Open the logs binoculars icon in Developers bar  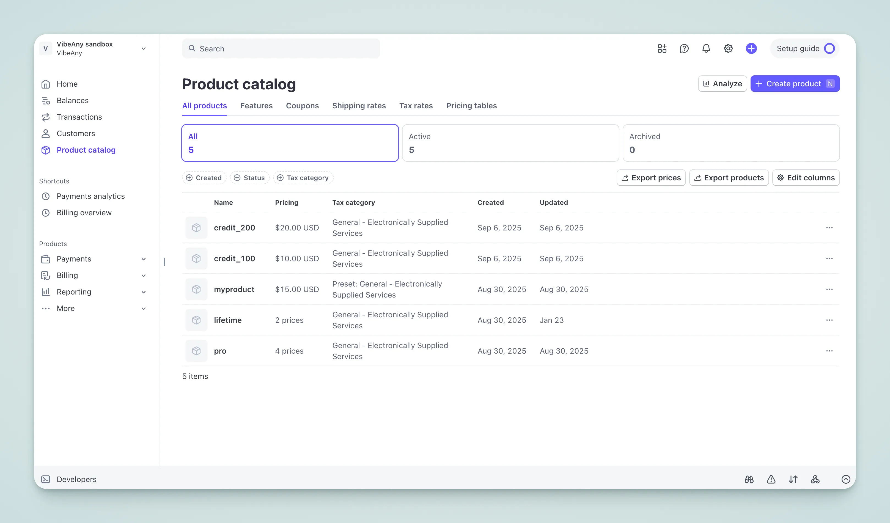(749, 479)
